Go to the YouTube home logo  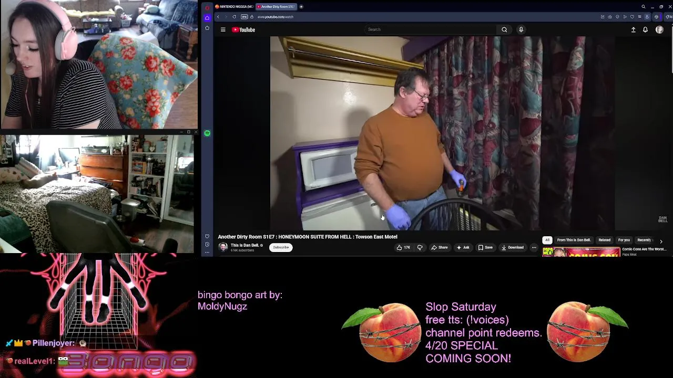click(243, 29)
